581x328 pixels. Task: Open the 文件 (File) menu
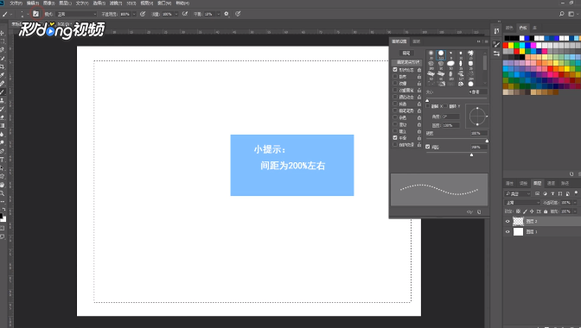[16, 3]
